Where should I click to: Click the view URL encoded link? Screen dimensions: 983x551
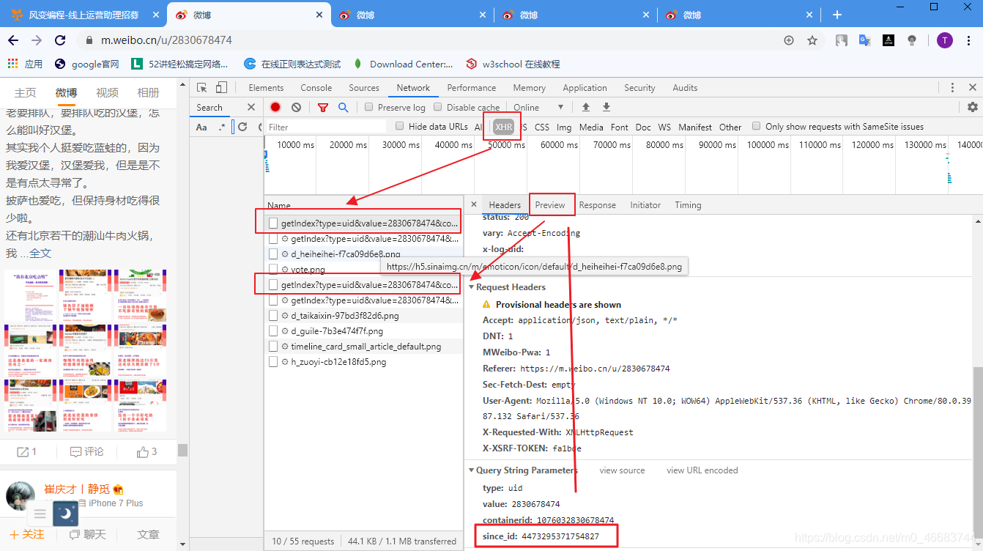click(702, 470)
